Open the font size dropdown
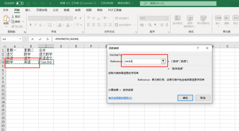Screen dimensions: 239x131 click(71, 18)
